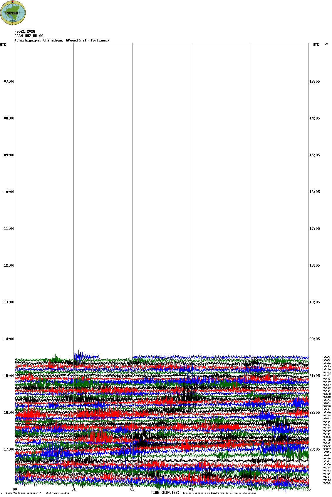Screen dimensions: 332x497
Task: Click the UTC column header
Action: click(316, 45)
